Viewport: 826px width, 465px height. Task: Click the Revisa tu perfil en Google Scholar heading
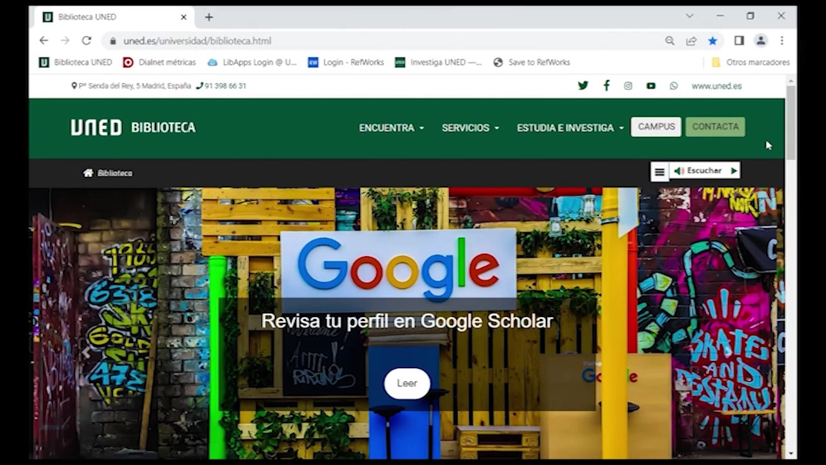[407, 321]
